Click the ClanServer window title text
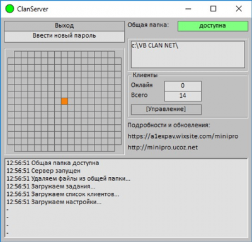 (33, 9)
